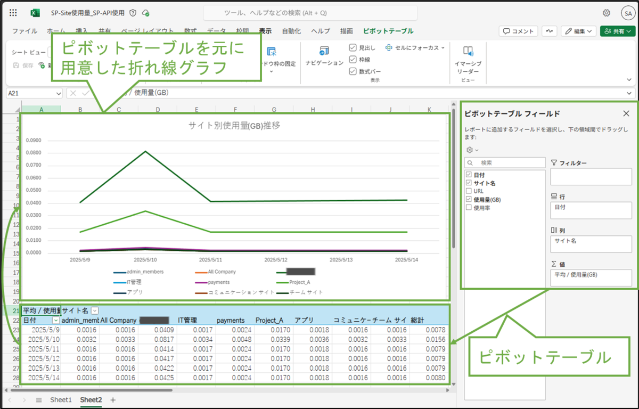Image resolution: width=639 pixels, height=409 pixels.
Task: Open the 共有 dropdown button
Action: coord(618,31)
